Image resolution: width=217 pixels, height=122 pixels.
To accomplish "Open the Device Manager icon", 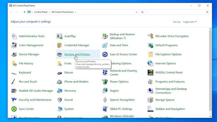I will (14, 55).
